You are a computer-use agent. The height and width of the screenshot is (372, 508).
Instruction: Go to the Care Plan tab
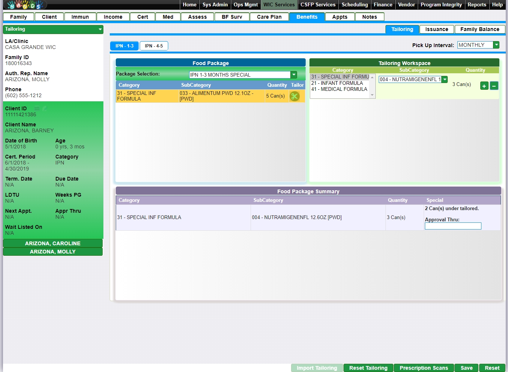click(x=269, y=17)
